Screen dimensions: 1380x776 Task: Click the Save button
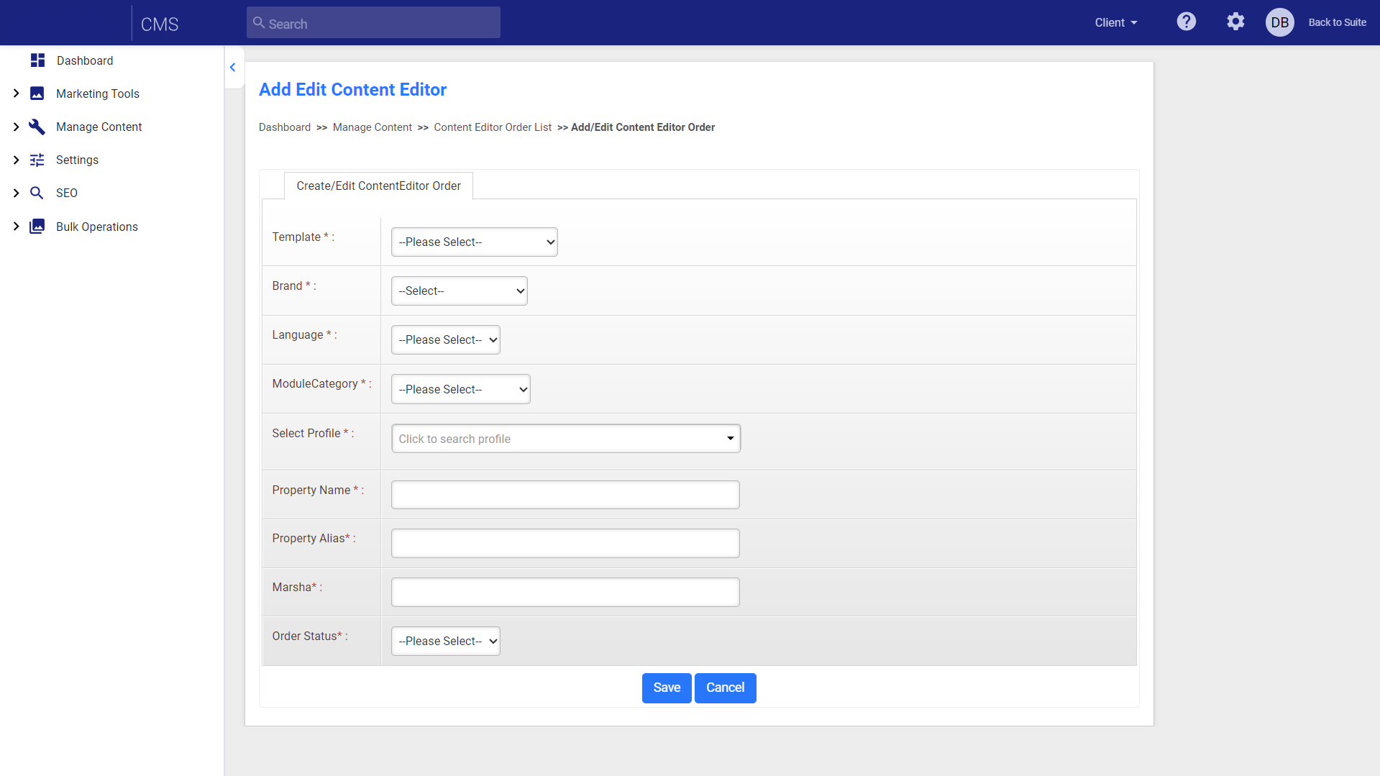tap(667, 688)
